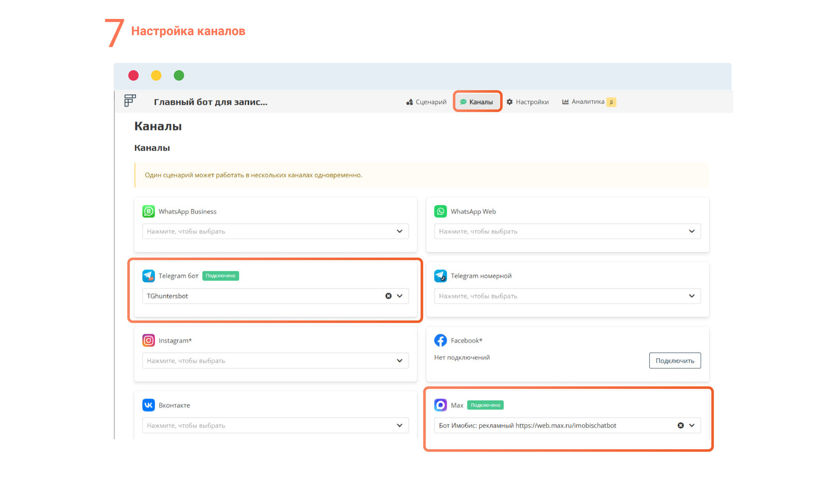Screen dimensions: 836x491
Task: Click the Подключено badge on Telegram бот
Action: [x=221, y=276]
